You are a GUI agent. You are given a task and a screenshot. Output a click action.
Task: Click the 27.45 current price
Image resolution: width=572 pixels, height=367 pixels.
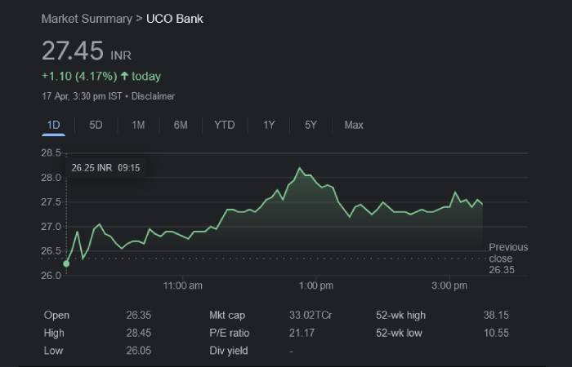(73, 51)
